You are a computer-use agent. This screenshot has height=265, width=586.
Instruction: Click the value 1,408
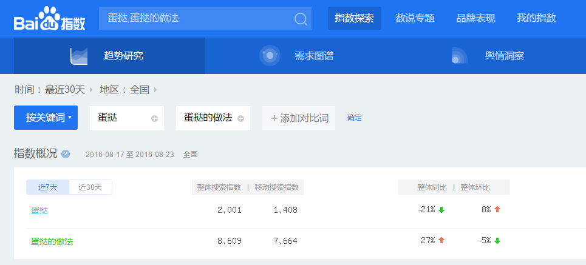coord(285,210)
